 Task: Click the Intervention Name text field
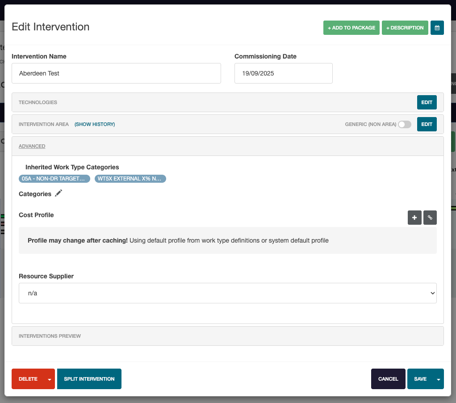tap(116, 73)
